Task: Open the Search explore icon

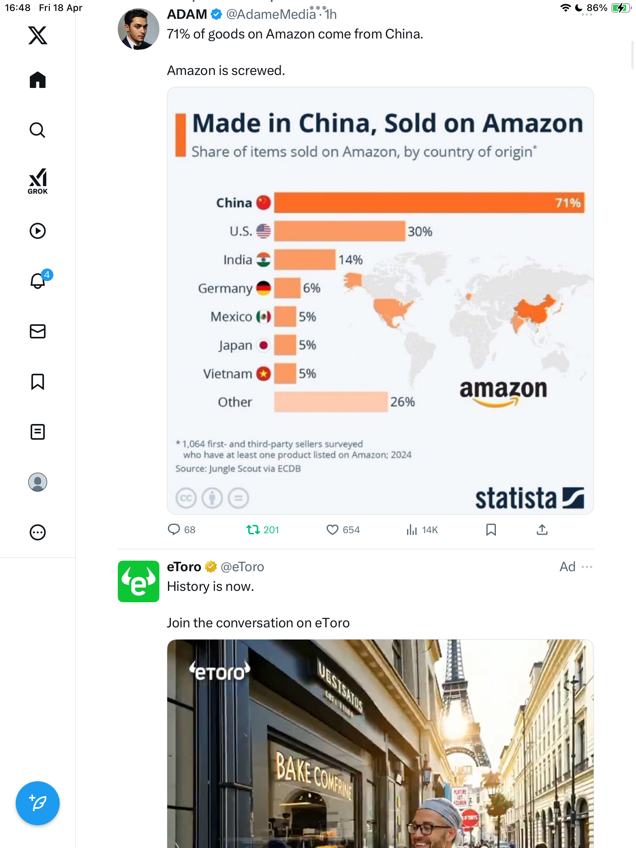Action: [38, 130]
